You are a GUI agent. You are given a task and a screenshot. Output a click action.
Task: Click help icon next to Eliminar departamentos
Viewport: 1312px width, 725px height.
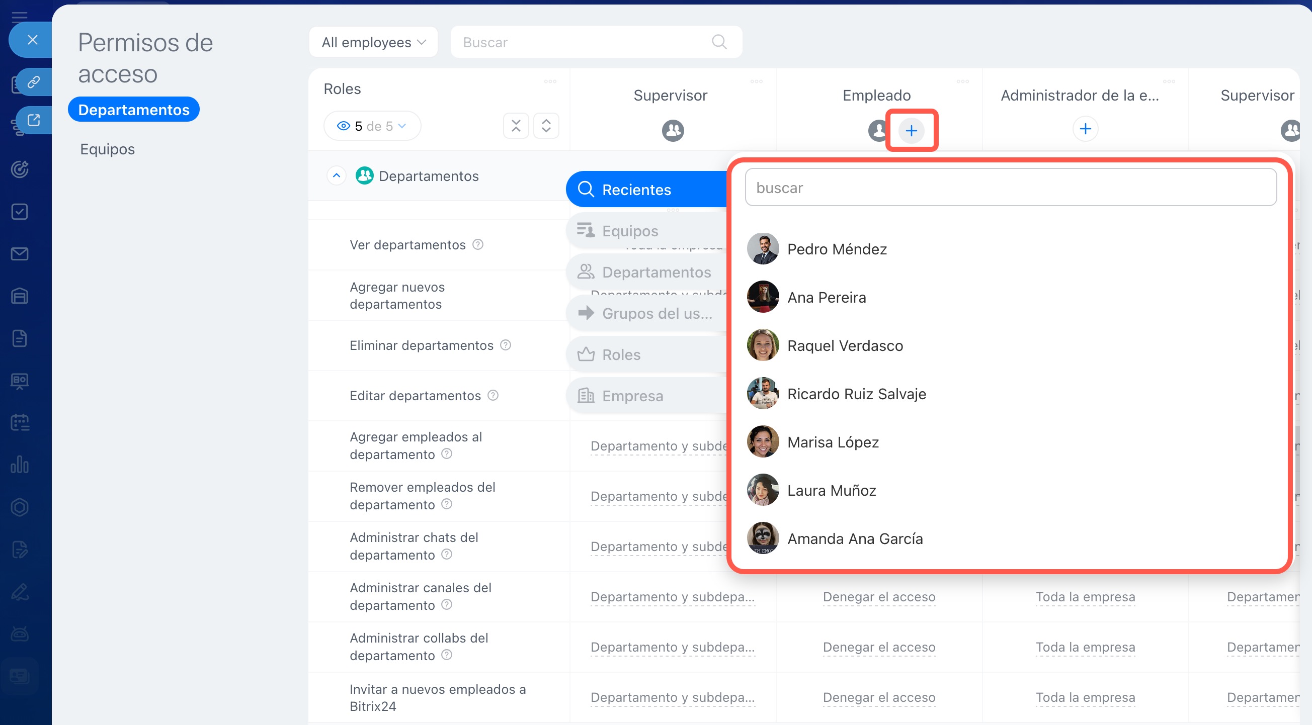click(x=505, y=345)
